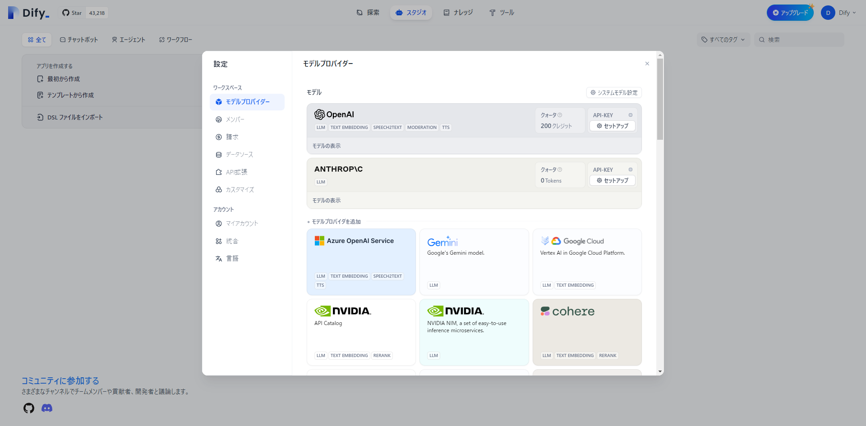Click the cohere logo icon

click(x=545, y=311)
